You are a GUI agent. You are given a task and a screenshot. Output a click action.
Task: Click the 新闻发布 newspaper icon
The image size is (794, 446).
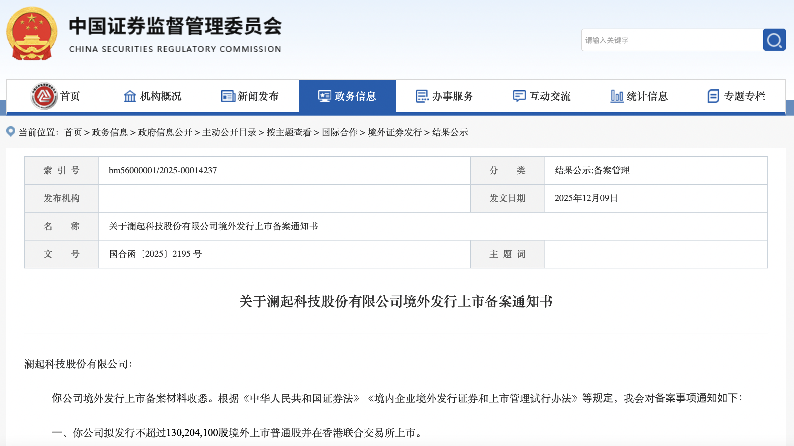tap(228, 96)
